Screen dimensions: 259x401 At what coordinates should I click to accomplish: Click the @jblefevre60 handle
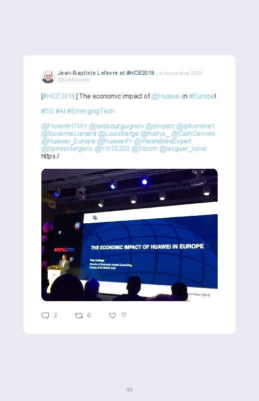(x=74, y=80)
